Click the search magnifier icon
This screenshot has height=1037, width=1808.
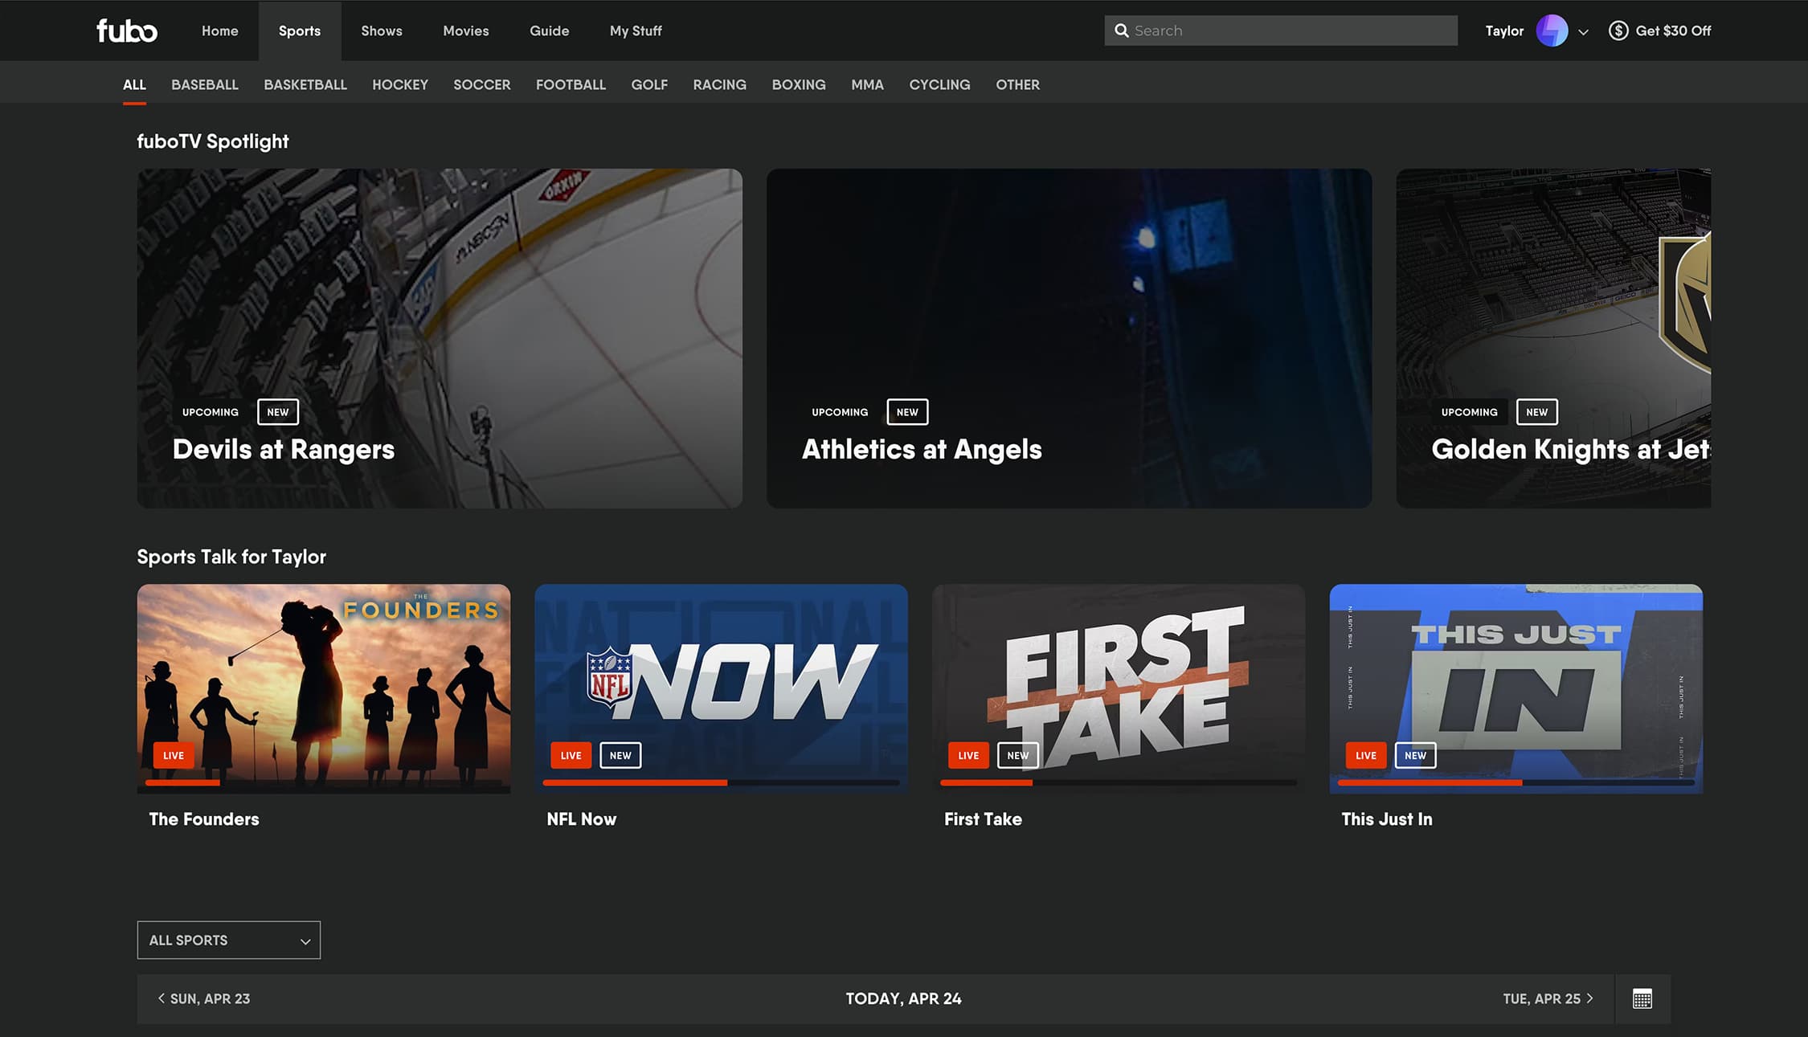[x=1122, y=31]
